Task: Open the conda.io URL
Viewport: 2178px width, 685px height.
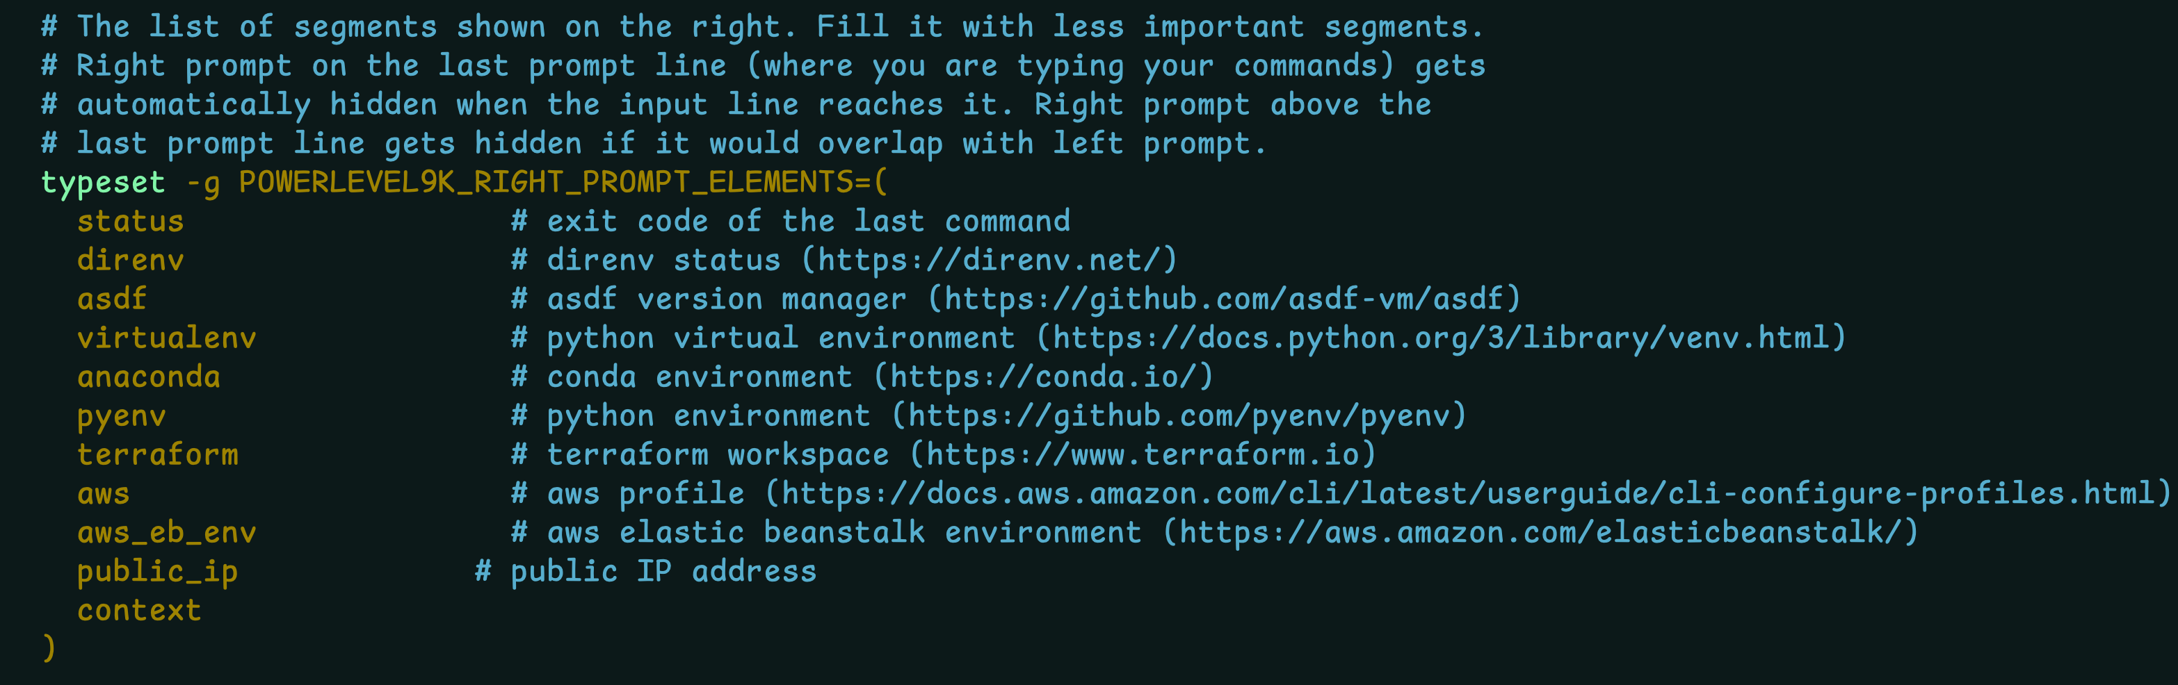Action: click(x=1043, y=377)
